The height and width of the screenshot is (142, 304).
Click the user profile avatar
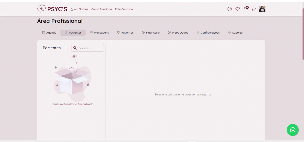point(262,9)
